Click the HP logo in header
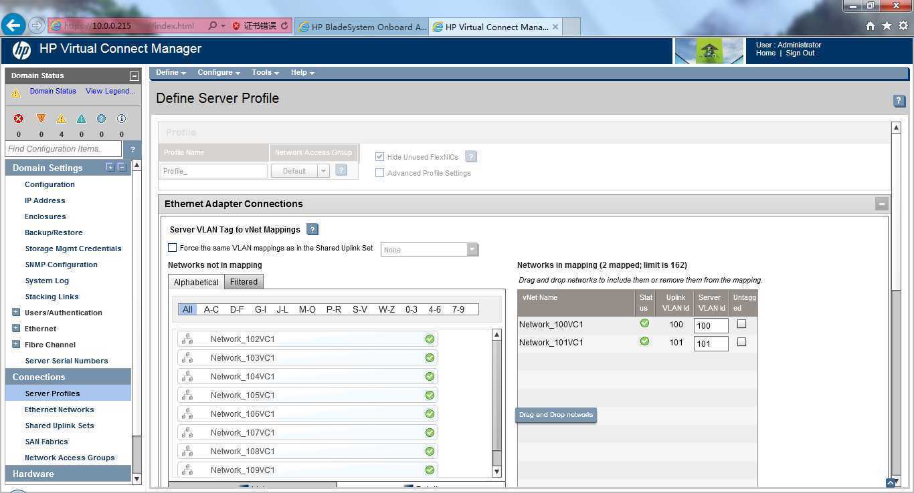914x493 pixels. (21, 50)
